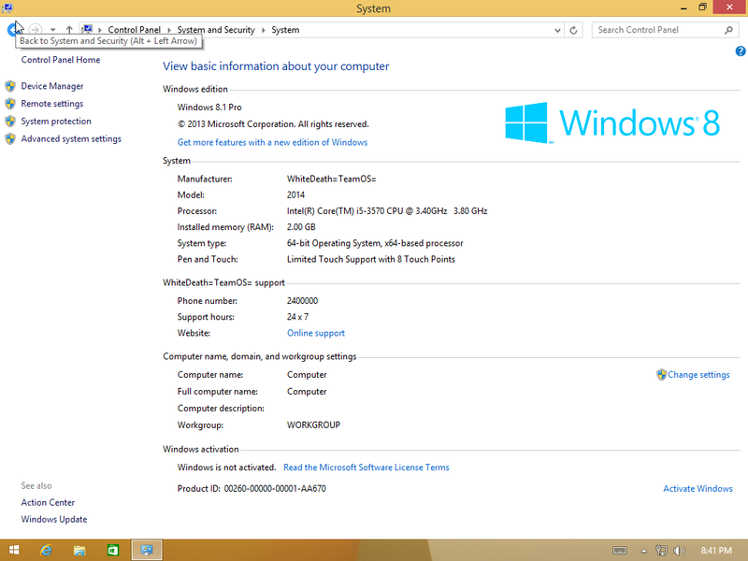
Task: Select System and Security breadcrumb
Action: 216,30
